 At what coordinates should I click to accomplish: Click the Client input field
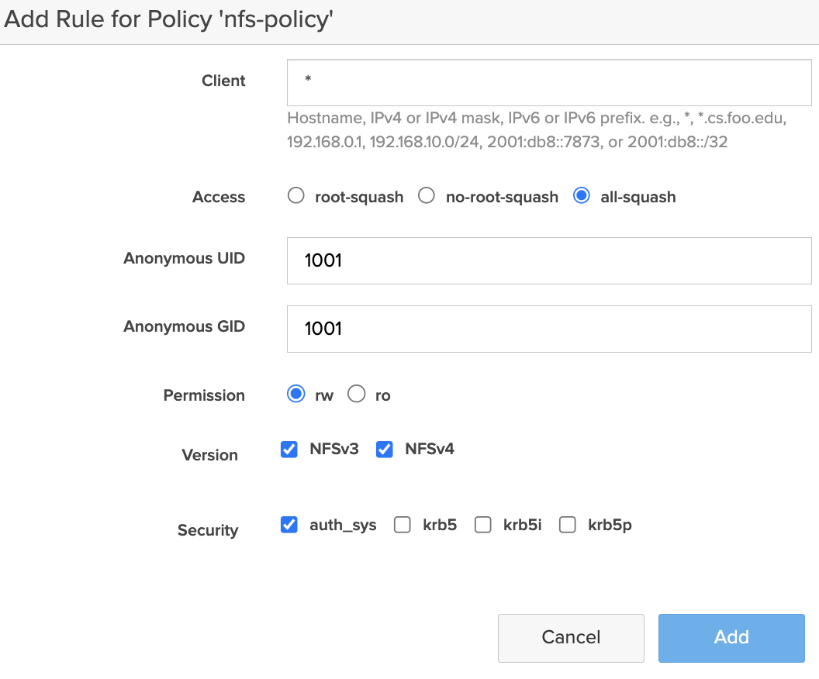[548, 81]
